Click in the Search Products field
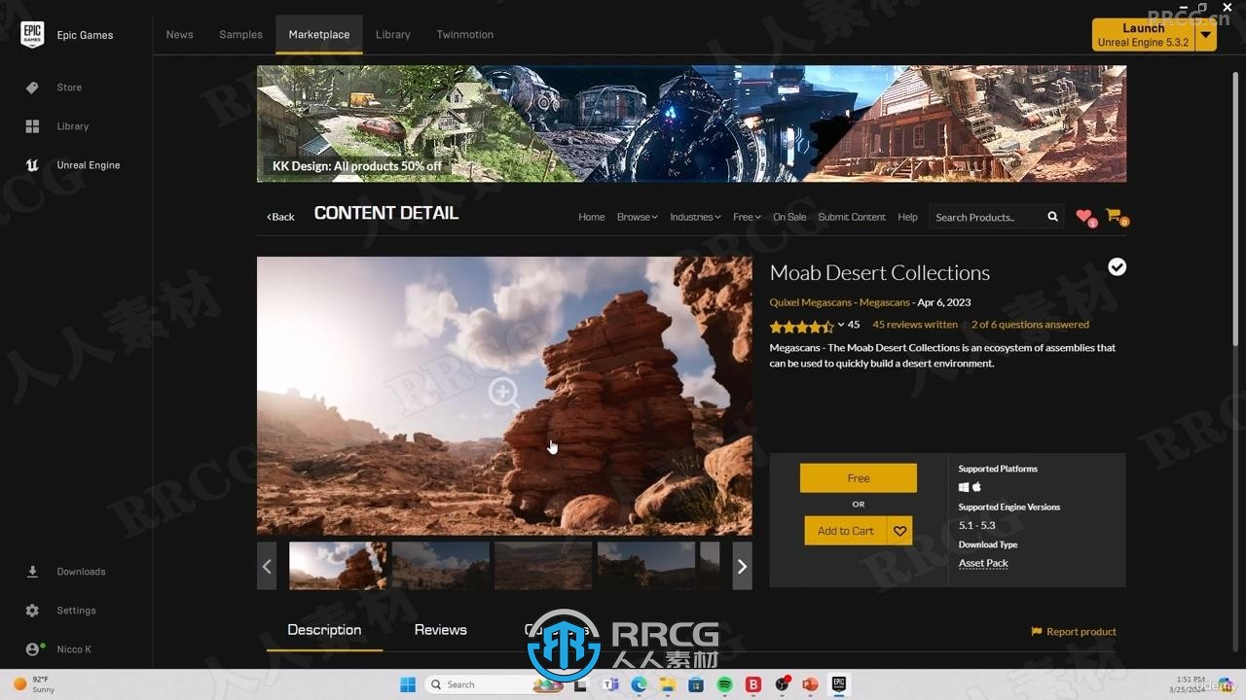This screenshot has width=1246, height=700. pyautogui.click(x=985, y=217)
